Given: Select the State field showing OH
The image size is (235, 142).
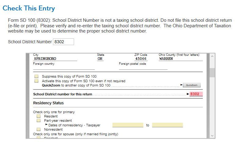Looking at the screenshot, I should pos(100,59).
